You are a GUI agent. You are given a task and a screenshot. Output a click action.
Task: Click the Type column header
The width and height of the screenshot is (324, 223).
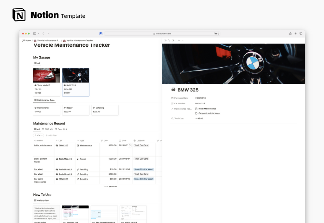pyautogui.click(x=81, y=141)
